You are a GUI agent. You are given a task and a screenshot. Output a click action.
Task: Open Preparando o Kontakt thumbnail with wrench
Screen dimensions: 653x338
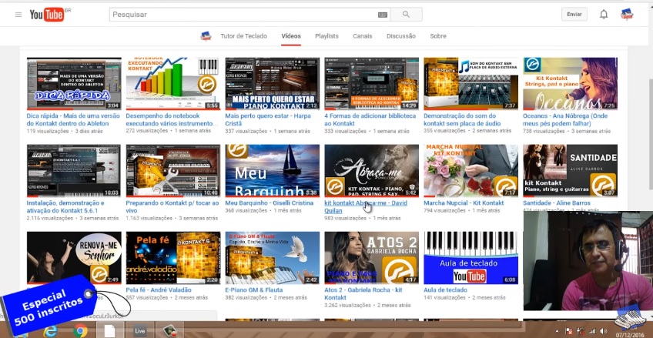point(173,171)
